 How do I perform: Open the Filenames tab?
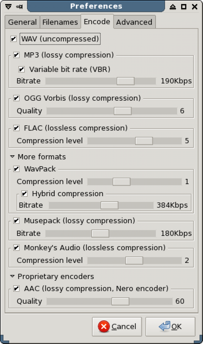pos(60,22)
